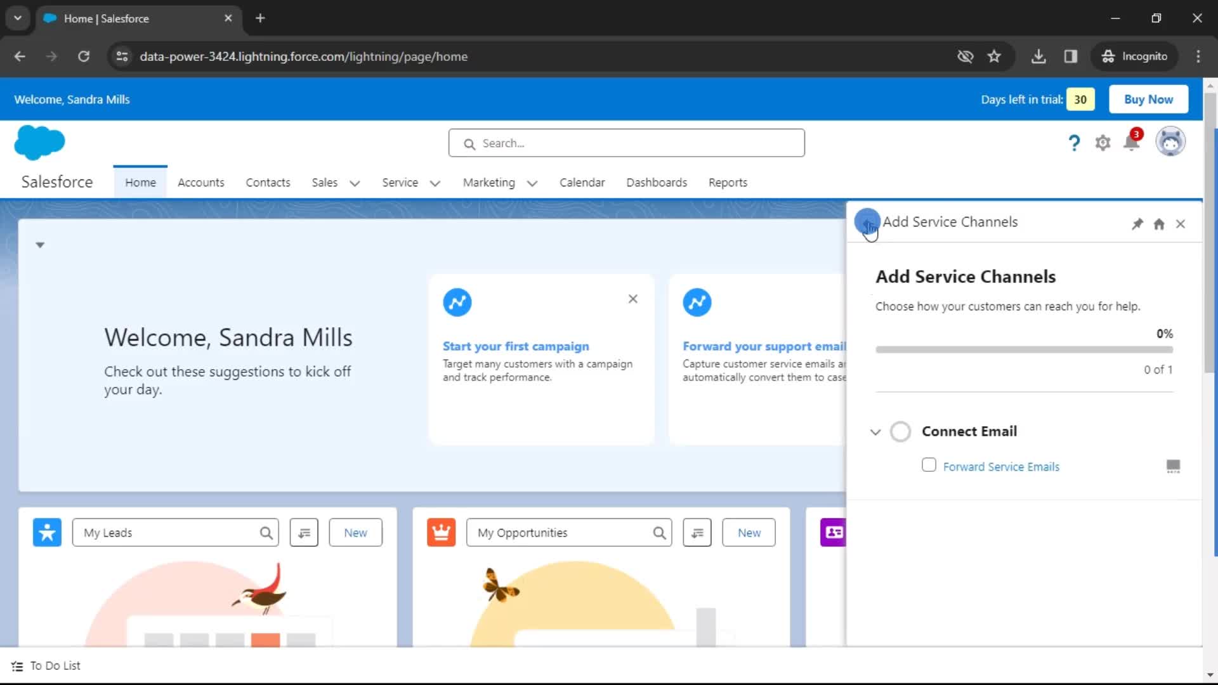Open a new browser tab
This screenshot has height=685, width=1218.
point(260,18)
